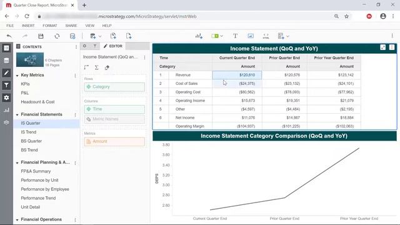Collapse the Financial Operations chapter

(17, 220)
